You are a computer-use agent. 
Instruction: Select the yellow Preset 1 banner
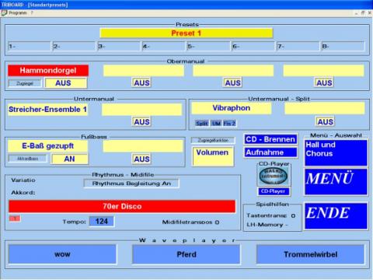point(186,33)
